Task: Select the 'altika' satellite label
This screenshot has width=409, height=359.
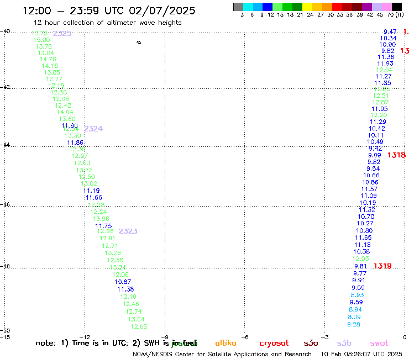Action: (226, 343)
